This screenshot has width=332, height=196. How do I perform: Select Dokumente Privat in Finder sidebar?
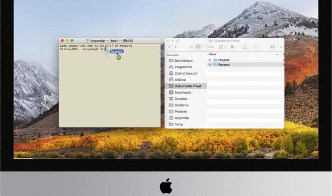coord(186,86)
